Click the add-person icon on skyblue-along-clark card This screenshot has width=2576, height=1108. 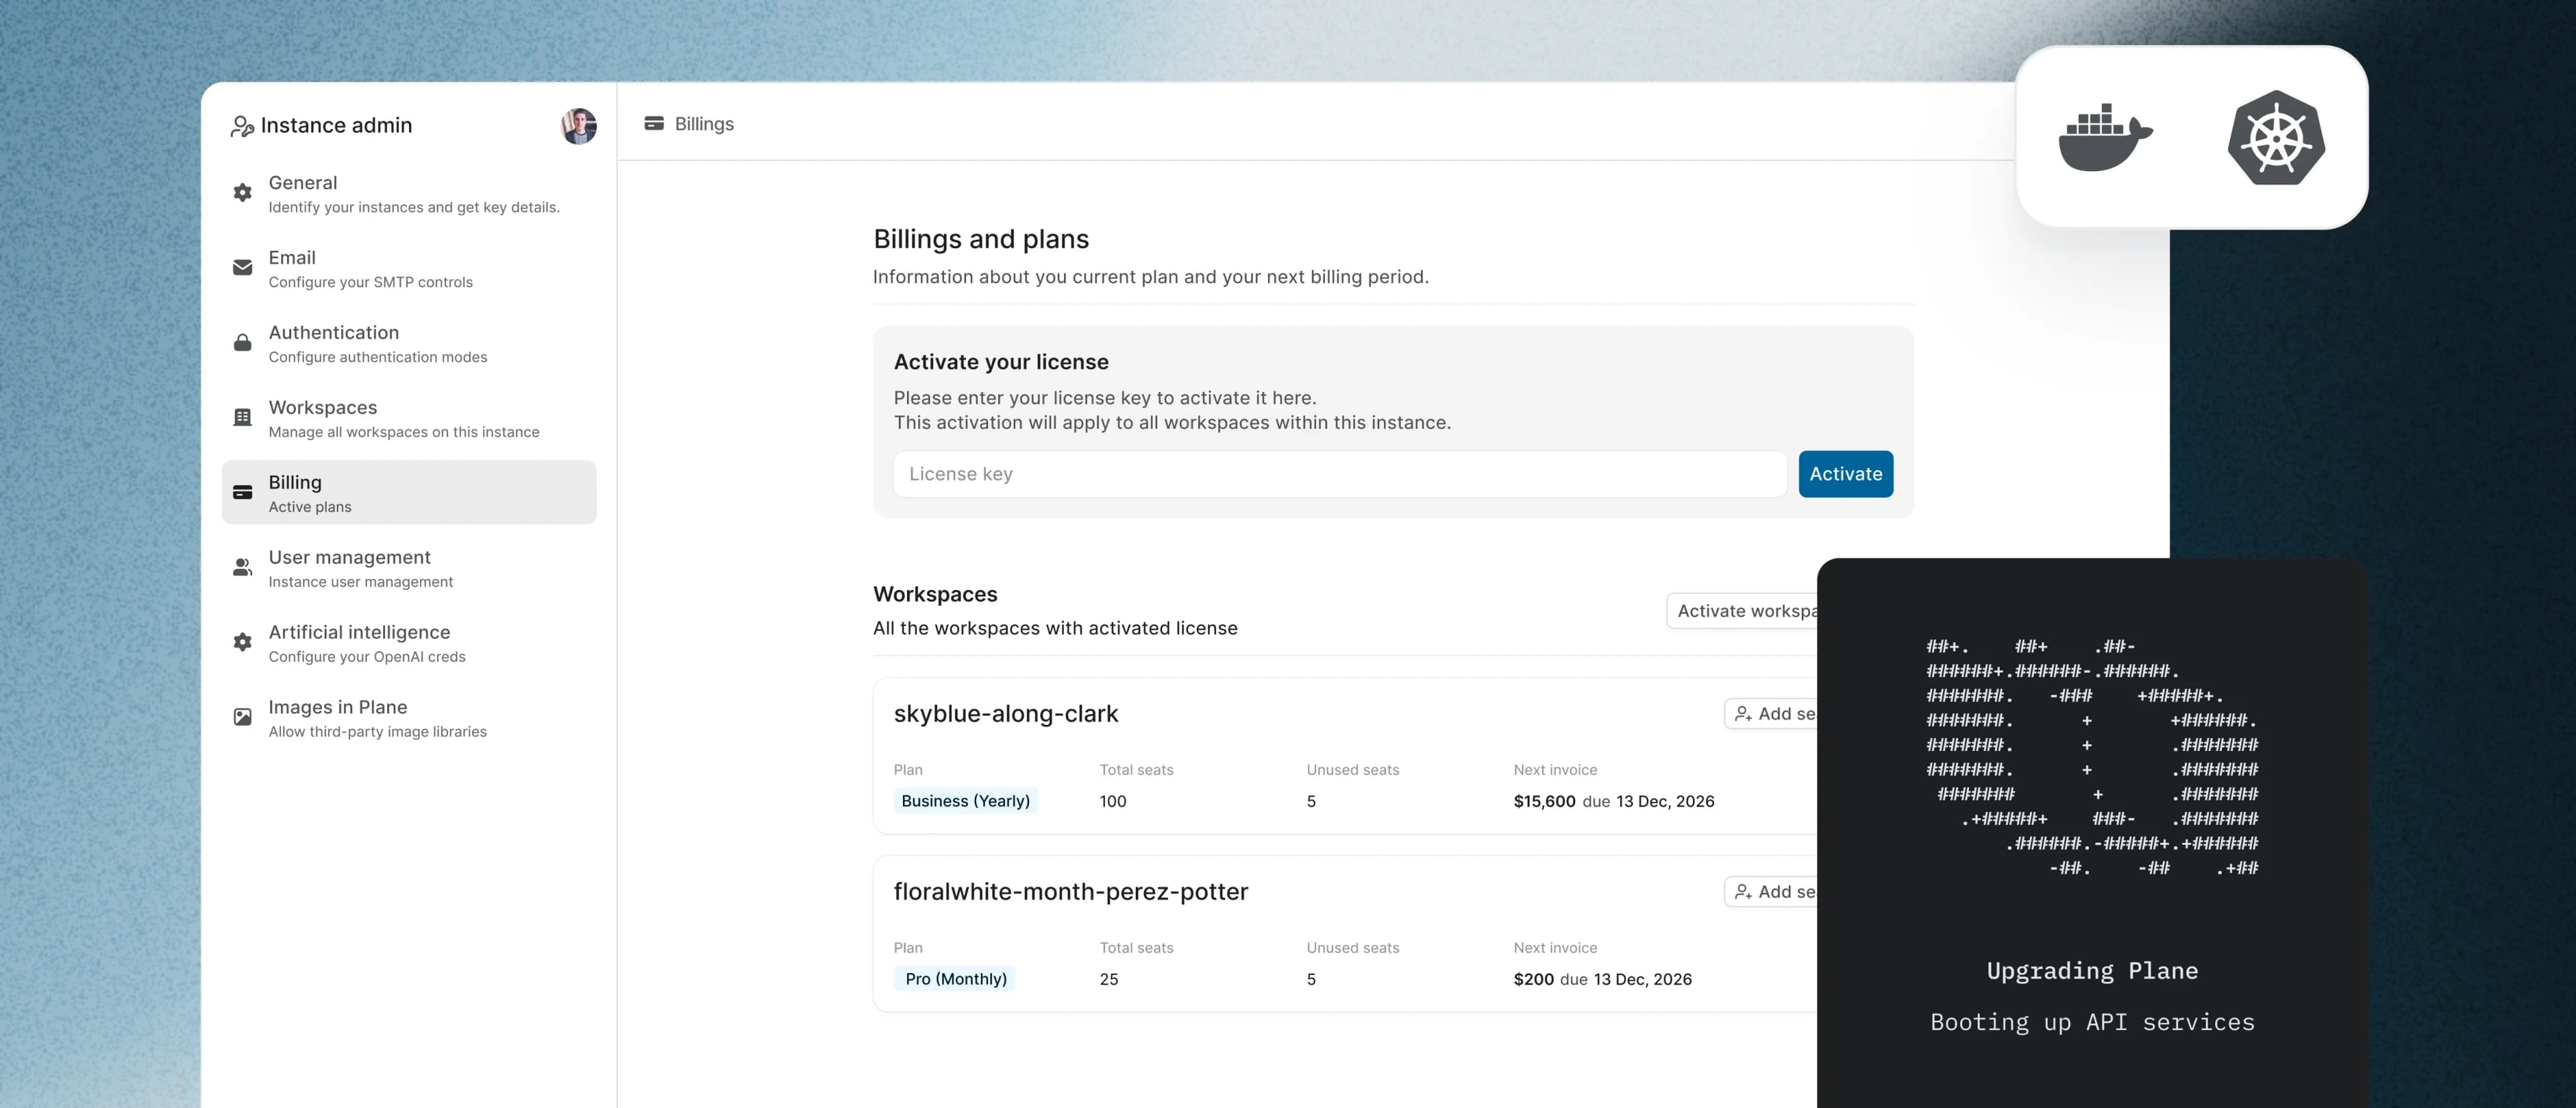click(x=1742, y=713)
